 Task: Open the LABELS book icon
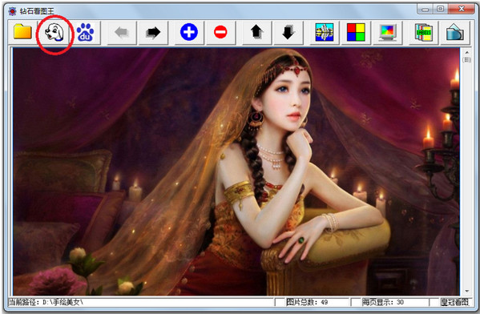pos(424,32)
